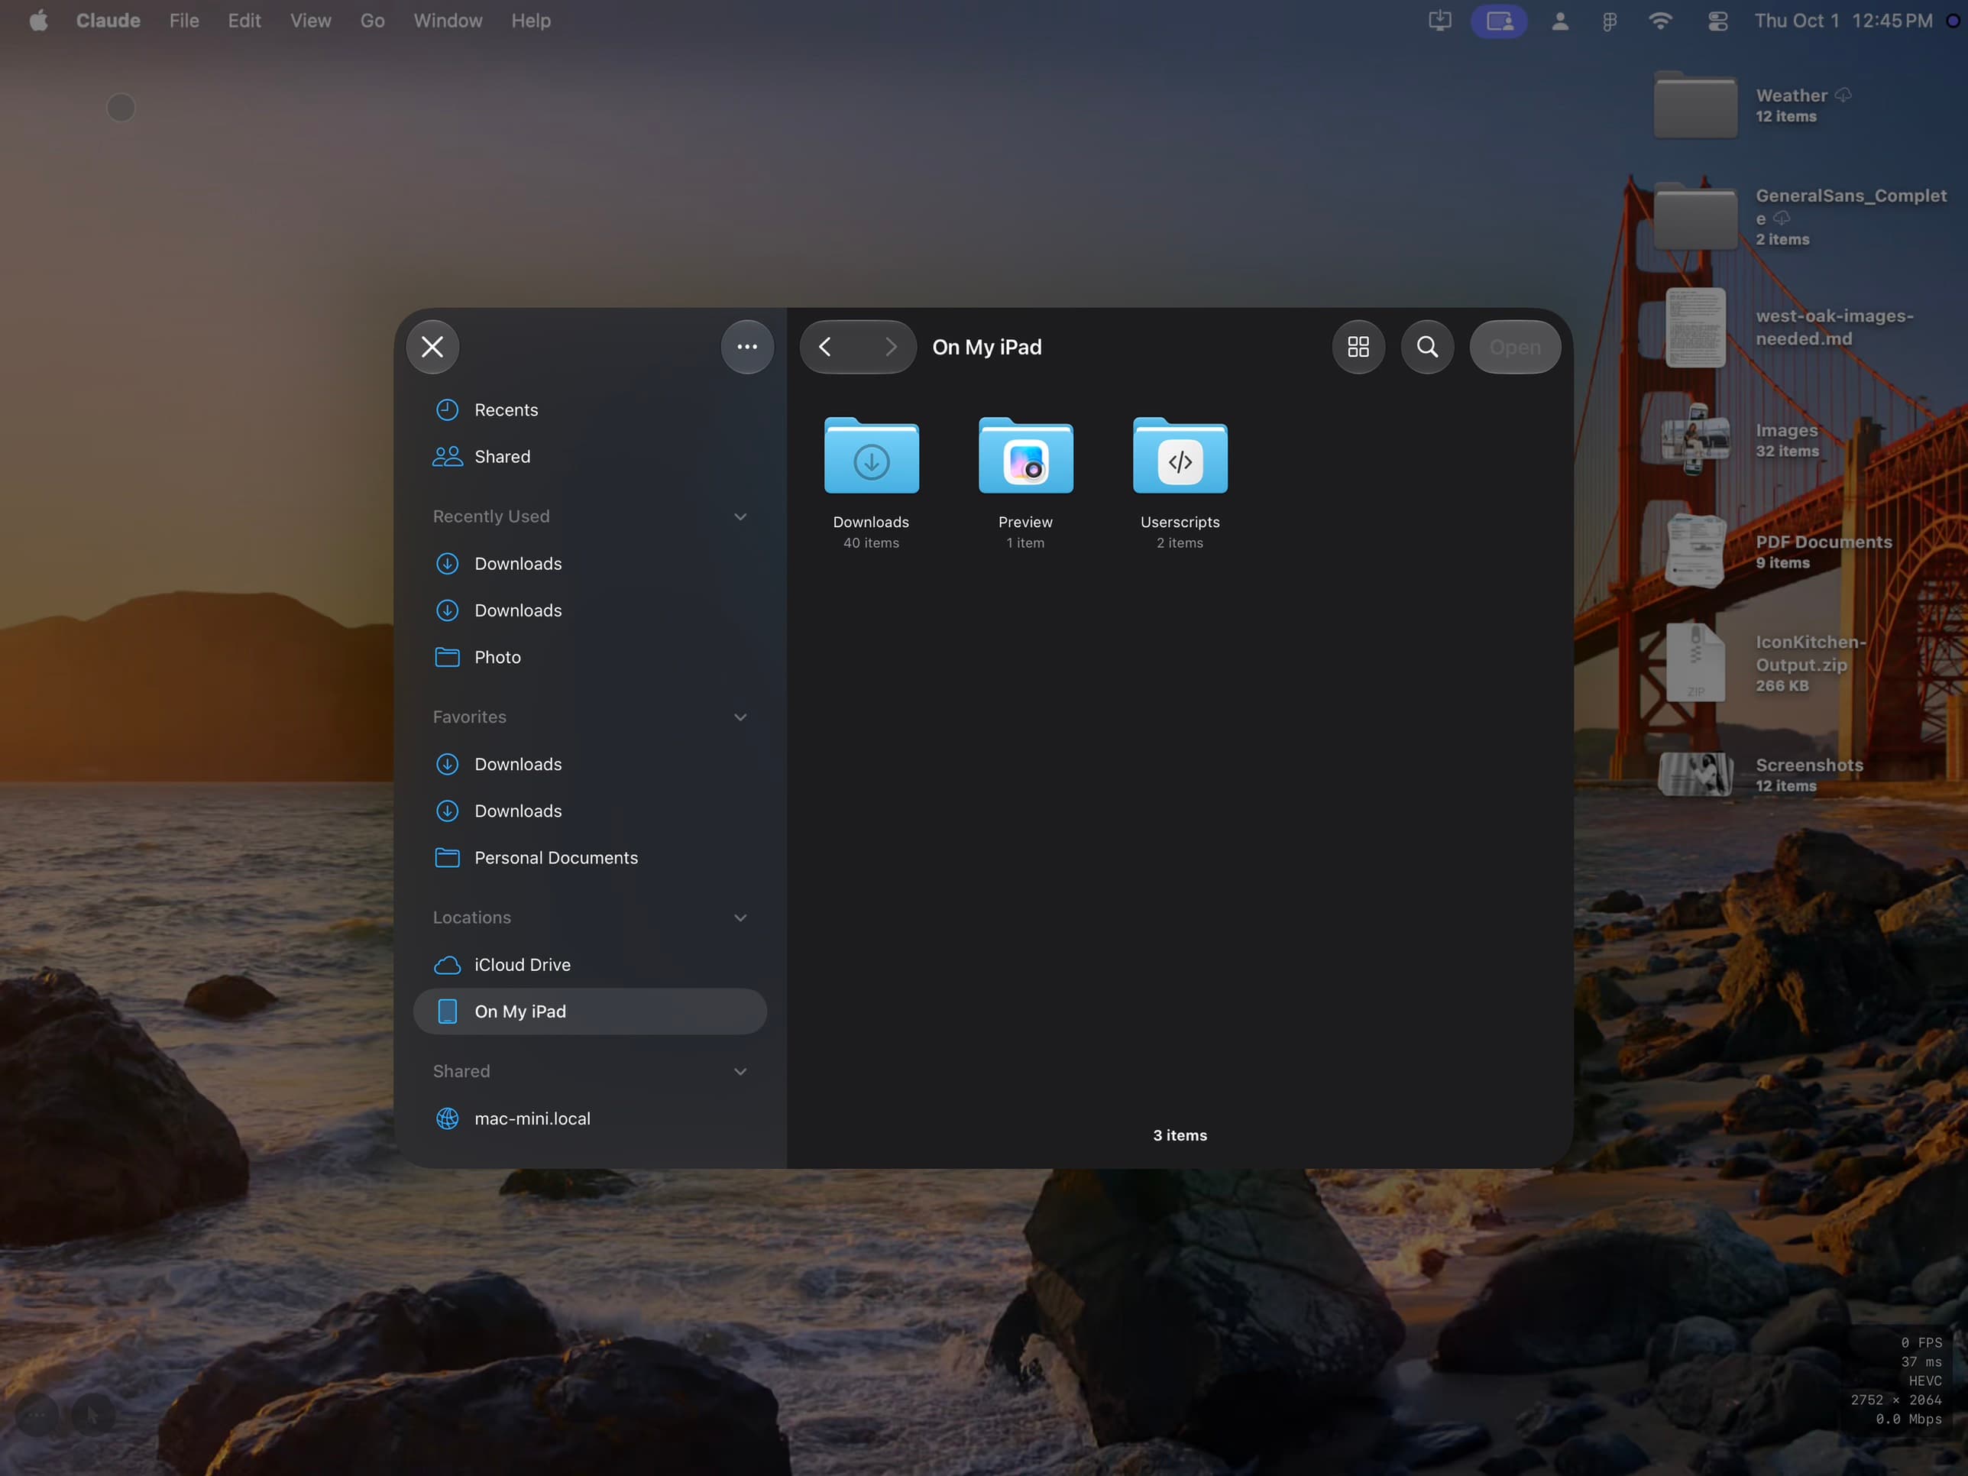Screen dimensions: 1968x1476
Task: Open Photo folder in Recently Used
Action: pos(591,658)
